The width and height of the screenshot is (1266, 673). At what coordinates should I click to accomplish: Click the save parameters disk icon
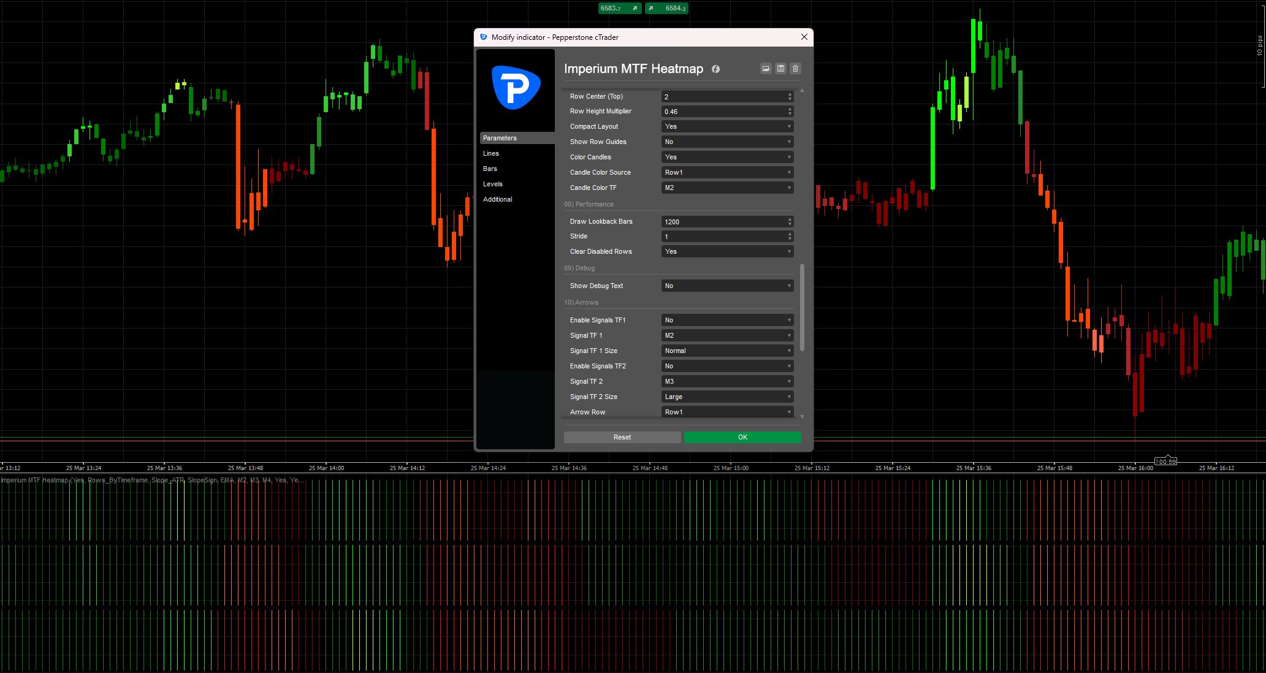coord(780,69)
